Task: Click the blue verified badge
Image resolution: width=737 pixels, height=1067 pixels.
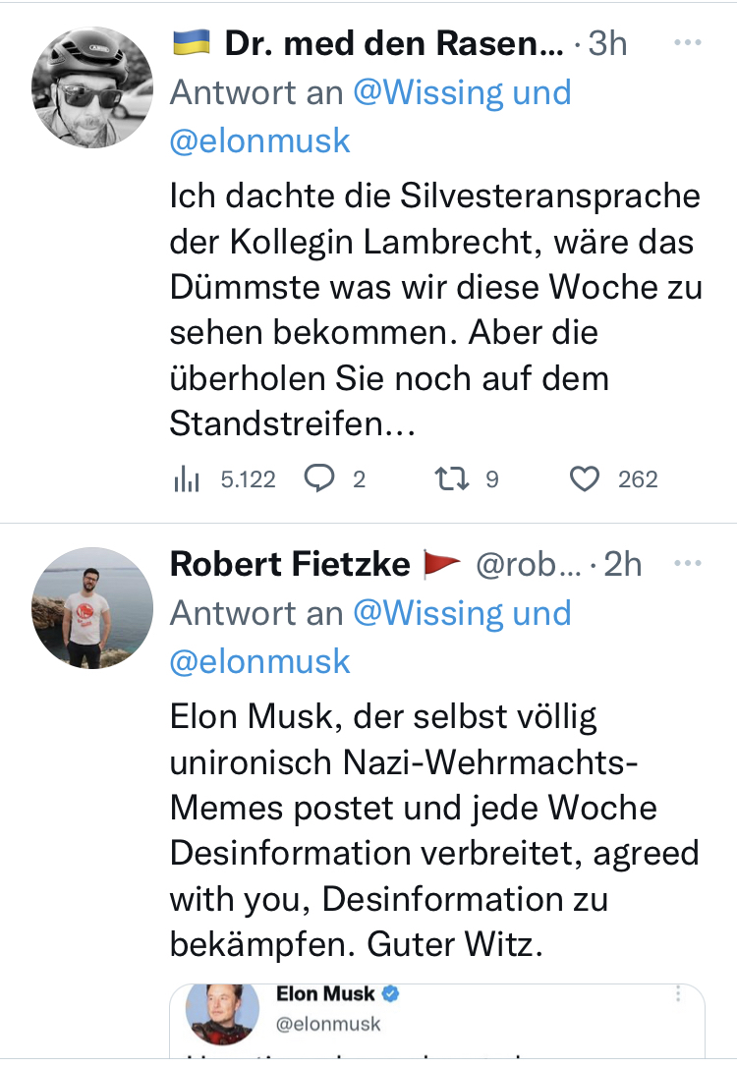Action: click(391, 995)
